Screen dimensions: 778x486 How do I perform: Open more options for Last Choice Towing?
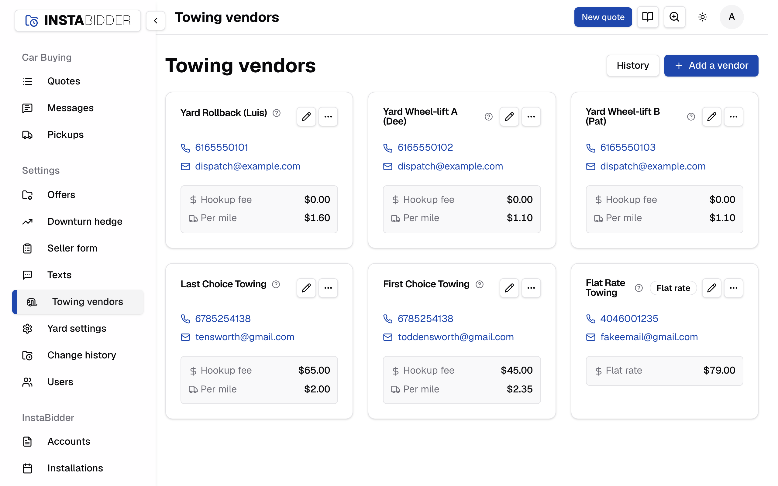tap(328, 288)
